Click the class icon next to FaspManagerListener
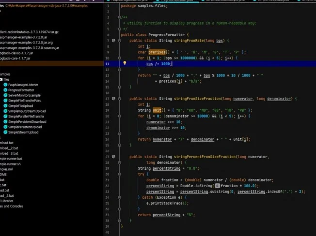Image resolution: width=316 pixels, height=236 pixels. (6, 85)
